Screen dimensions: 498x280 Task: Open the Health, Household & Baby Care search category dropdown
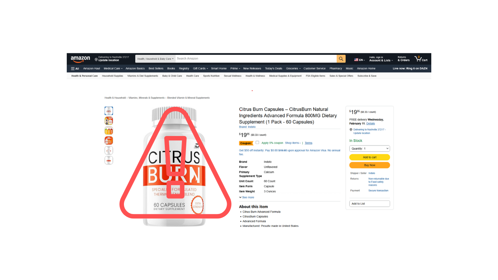click(x=155, y=59)
